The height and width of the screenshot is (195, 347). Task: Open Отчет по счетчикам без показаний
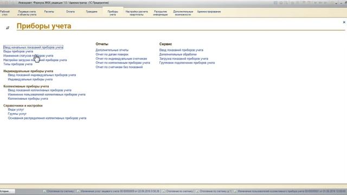coord(119,67)
